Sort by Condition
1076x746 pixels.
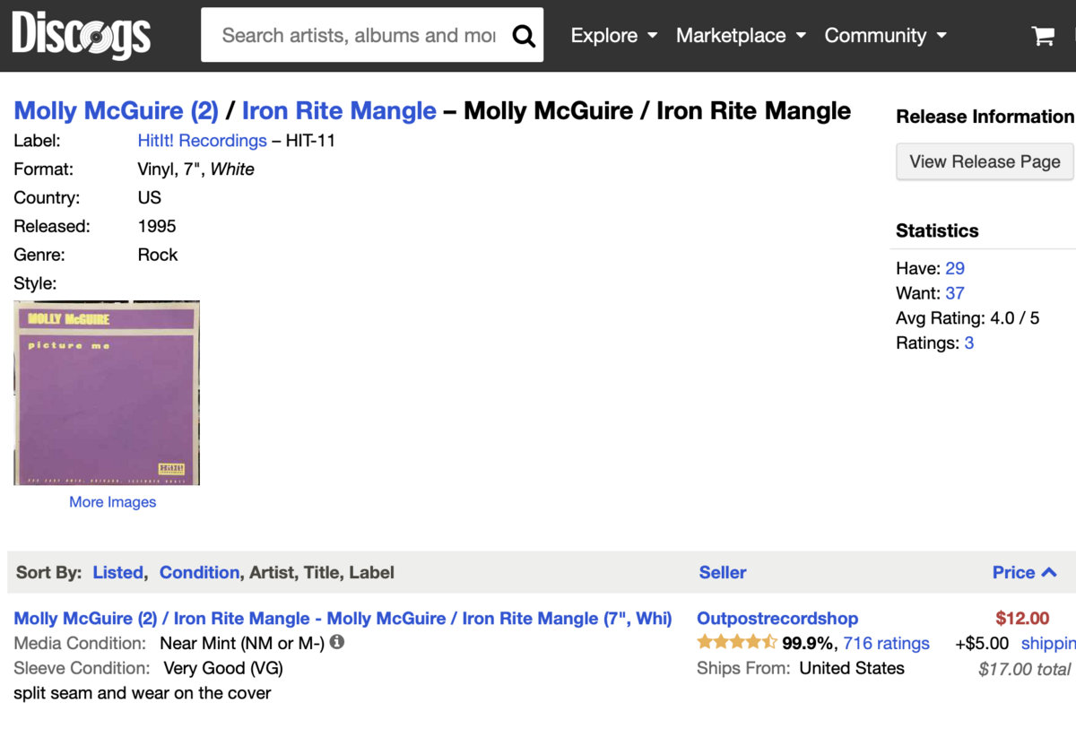coord(199,572)
